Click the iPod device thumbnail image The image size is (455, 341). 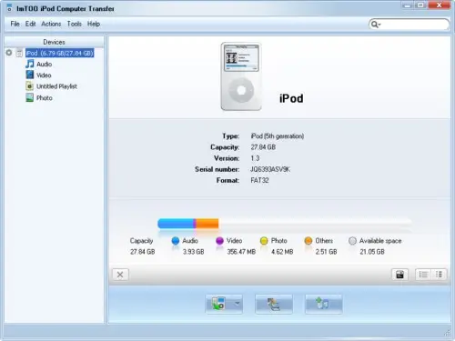pyautogui.click(x=241, y=76)
